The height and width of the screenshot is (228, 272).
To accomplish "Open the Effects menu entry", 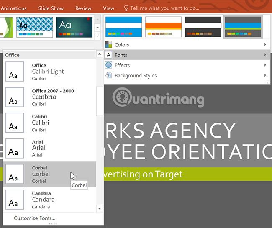I will point(187,65).
